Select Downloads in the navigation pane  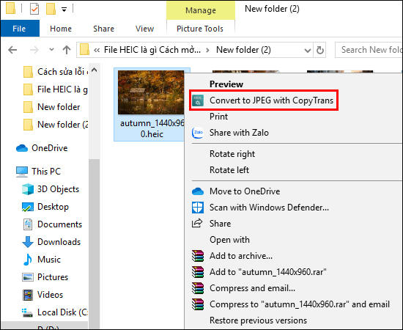click(59, 242)
